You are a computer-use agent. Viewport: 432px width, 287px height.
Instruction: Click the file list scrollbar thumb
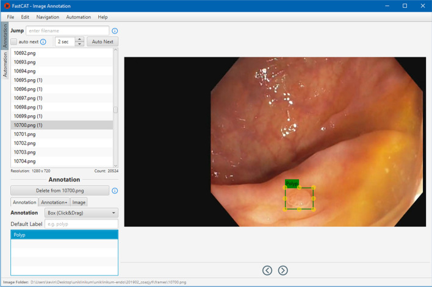(115, 110)
